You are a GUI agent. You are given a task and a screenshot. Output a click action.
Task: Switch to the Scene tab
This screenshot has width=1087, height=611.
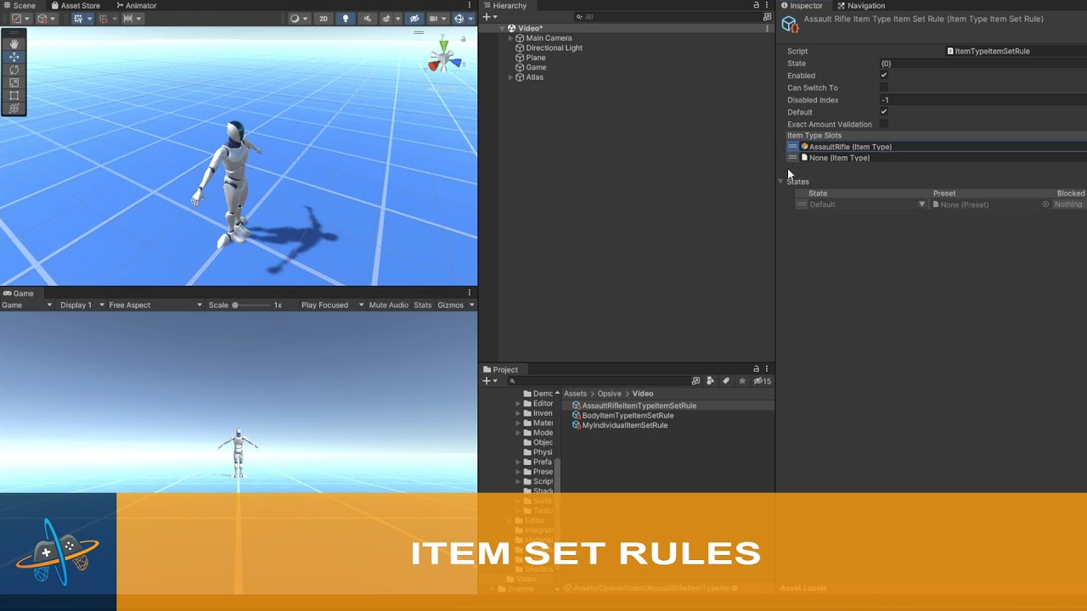[x=19, y=5]
